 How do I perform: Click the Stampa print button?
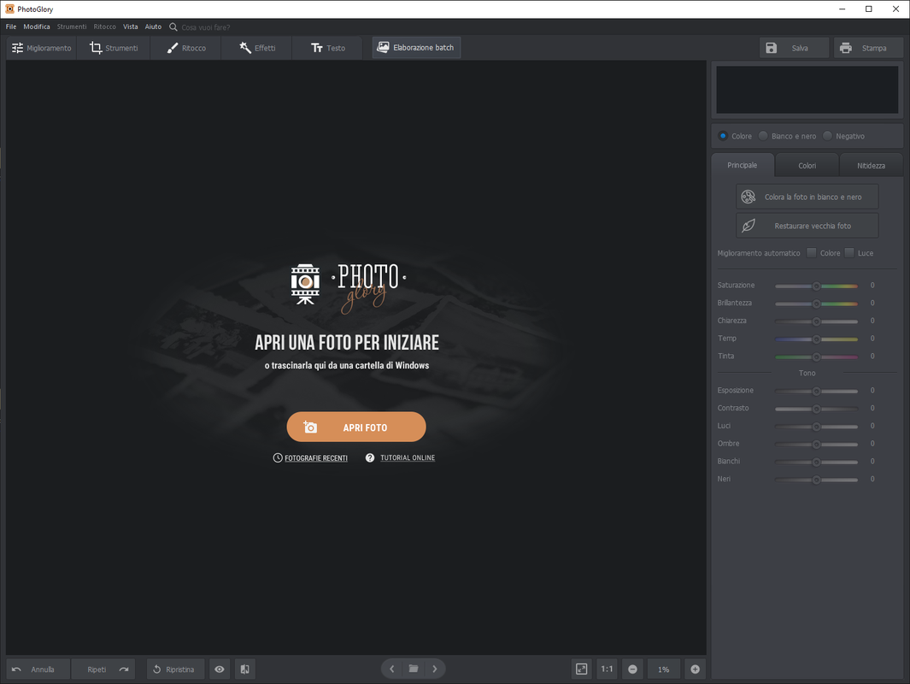click(868, 48)
